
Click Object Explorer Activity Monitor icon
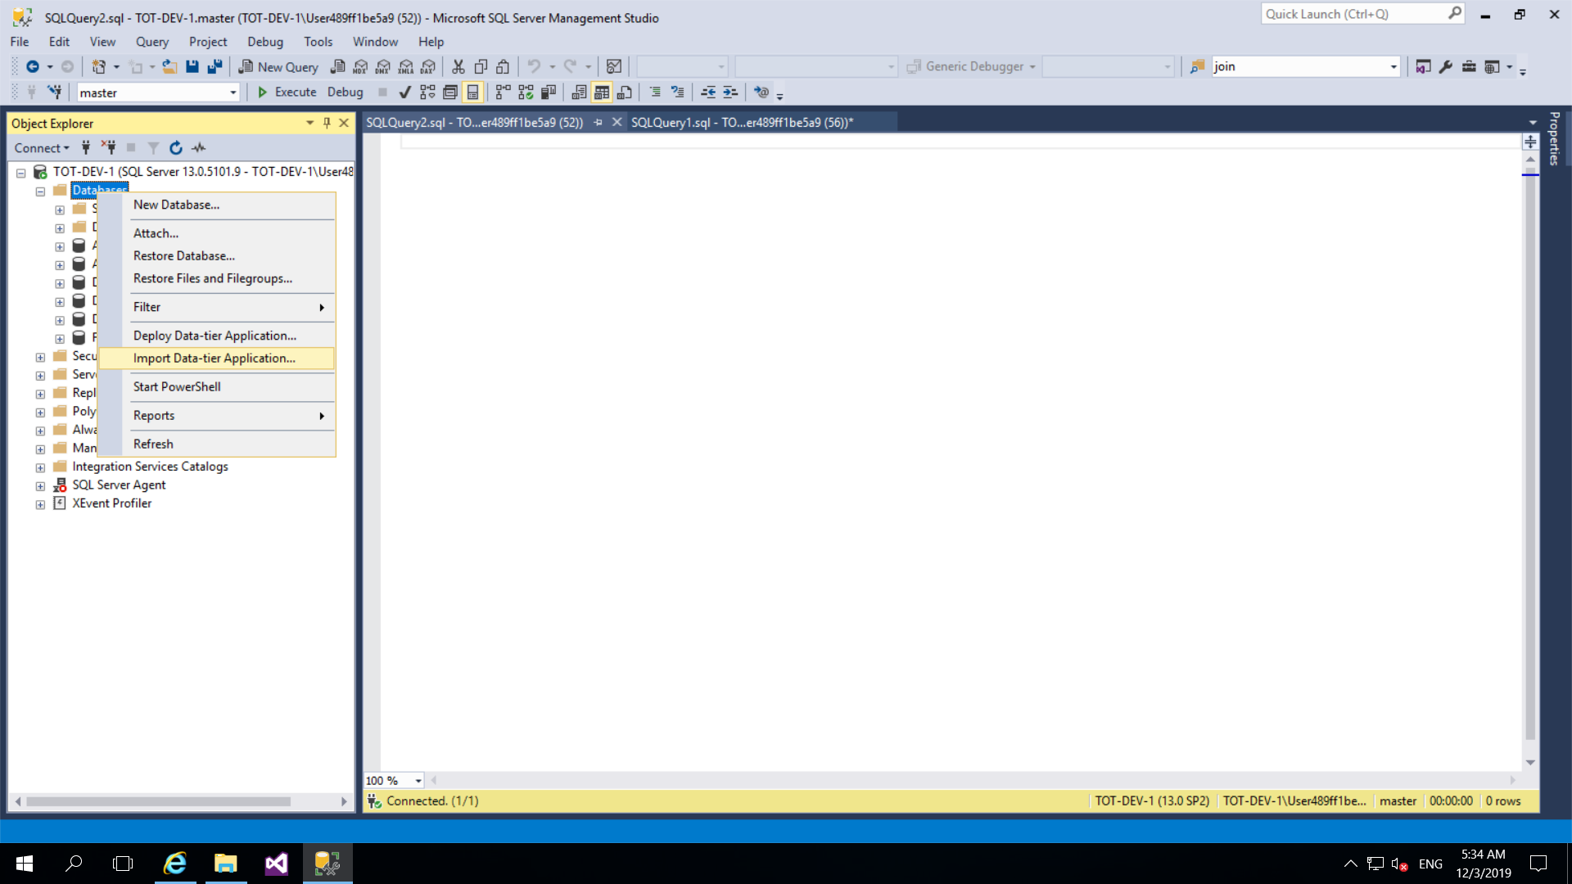tap(198, 148)
